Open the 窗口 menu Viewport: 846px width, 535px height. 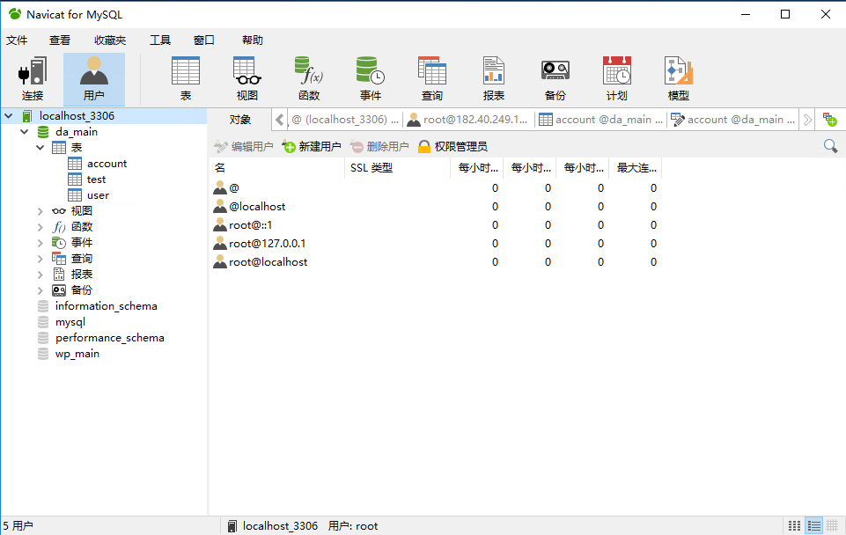point(204,40)
